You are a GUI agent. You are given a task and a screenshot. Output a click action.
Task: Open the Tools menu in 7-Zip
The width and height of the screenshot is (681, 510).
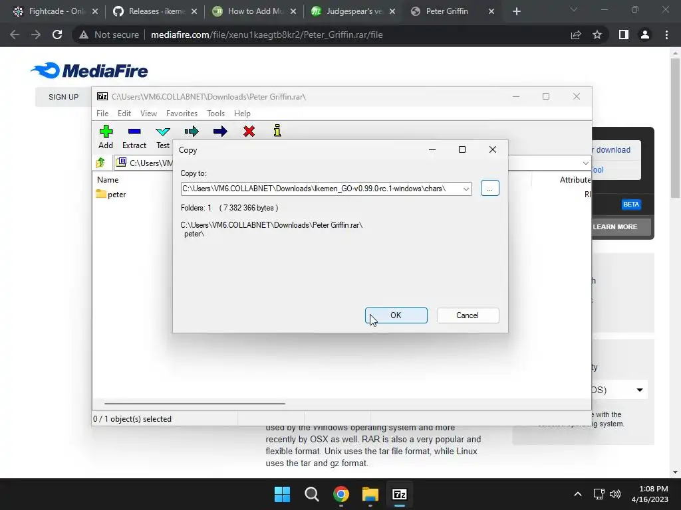(x=216, y=113)
